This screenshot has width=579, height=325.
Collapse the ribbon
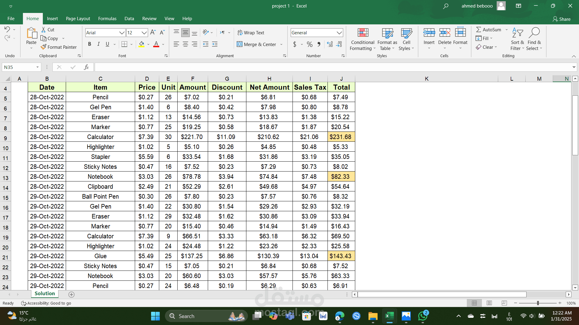pos(574,56)
